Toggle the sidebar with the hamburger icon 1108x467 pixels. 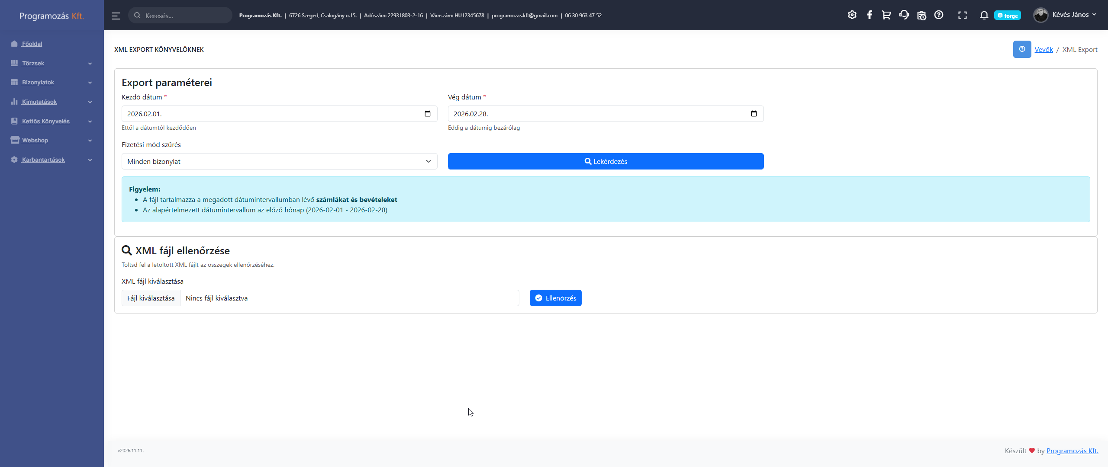pyautogui.click(x=116, y=16)
